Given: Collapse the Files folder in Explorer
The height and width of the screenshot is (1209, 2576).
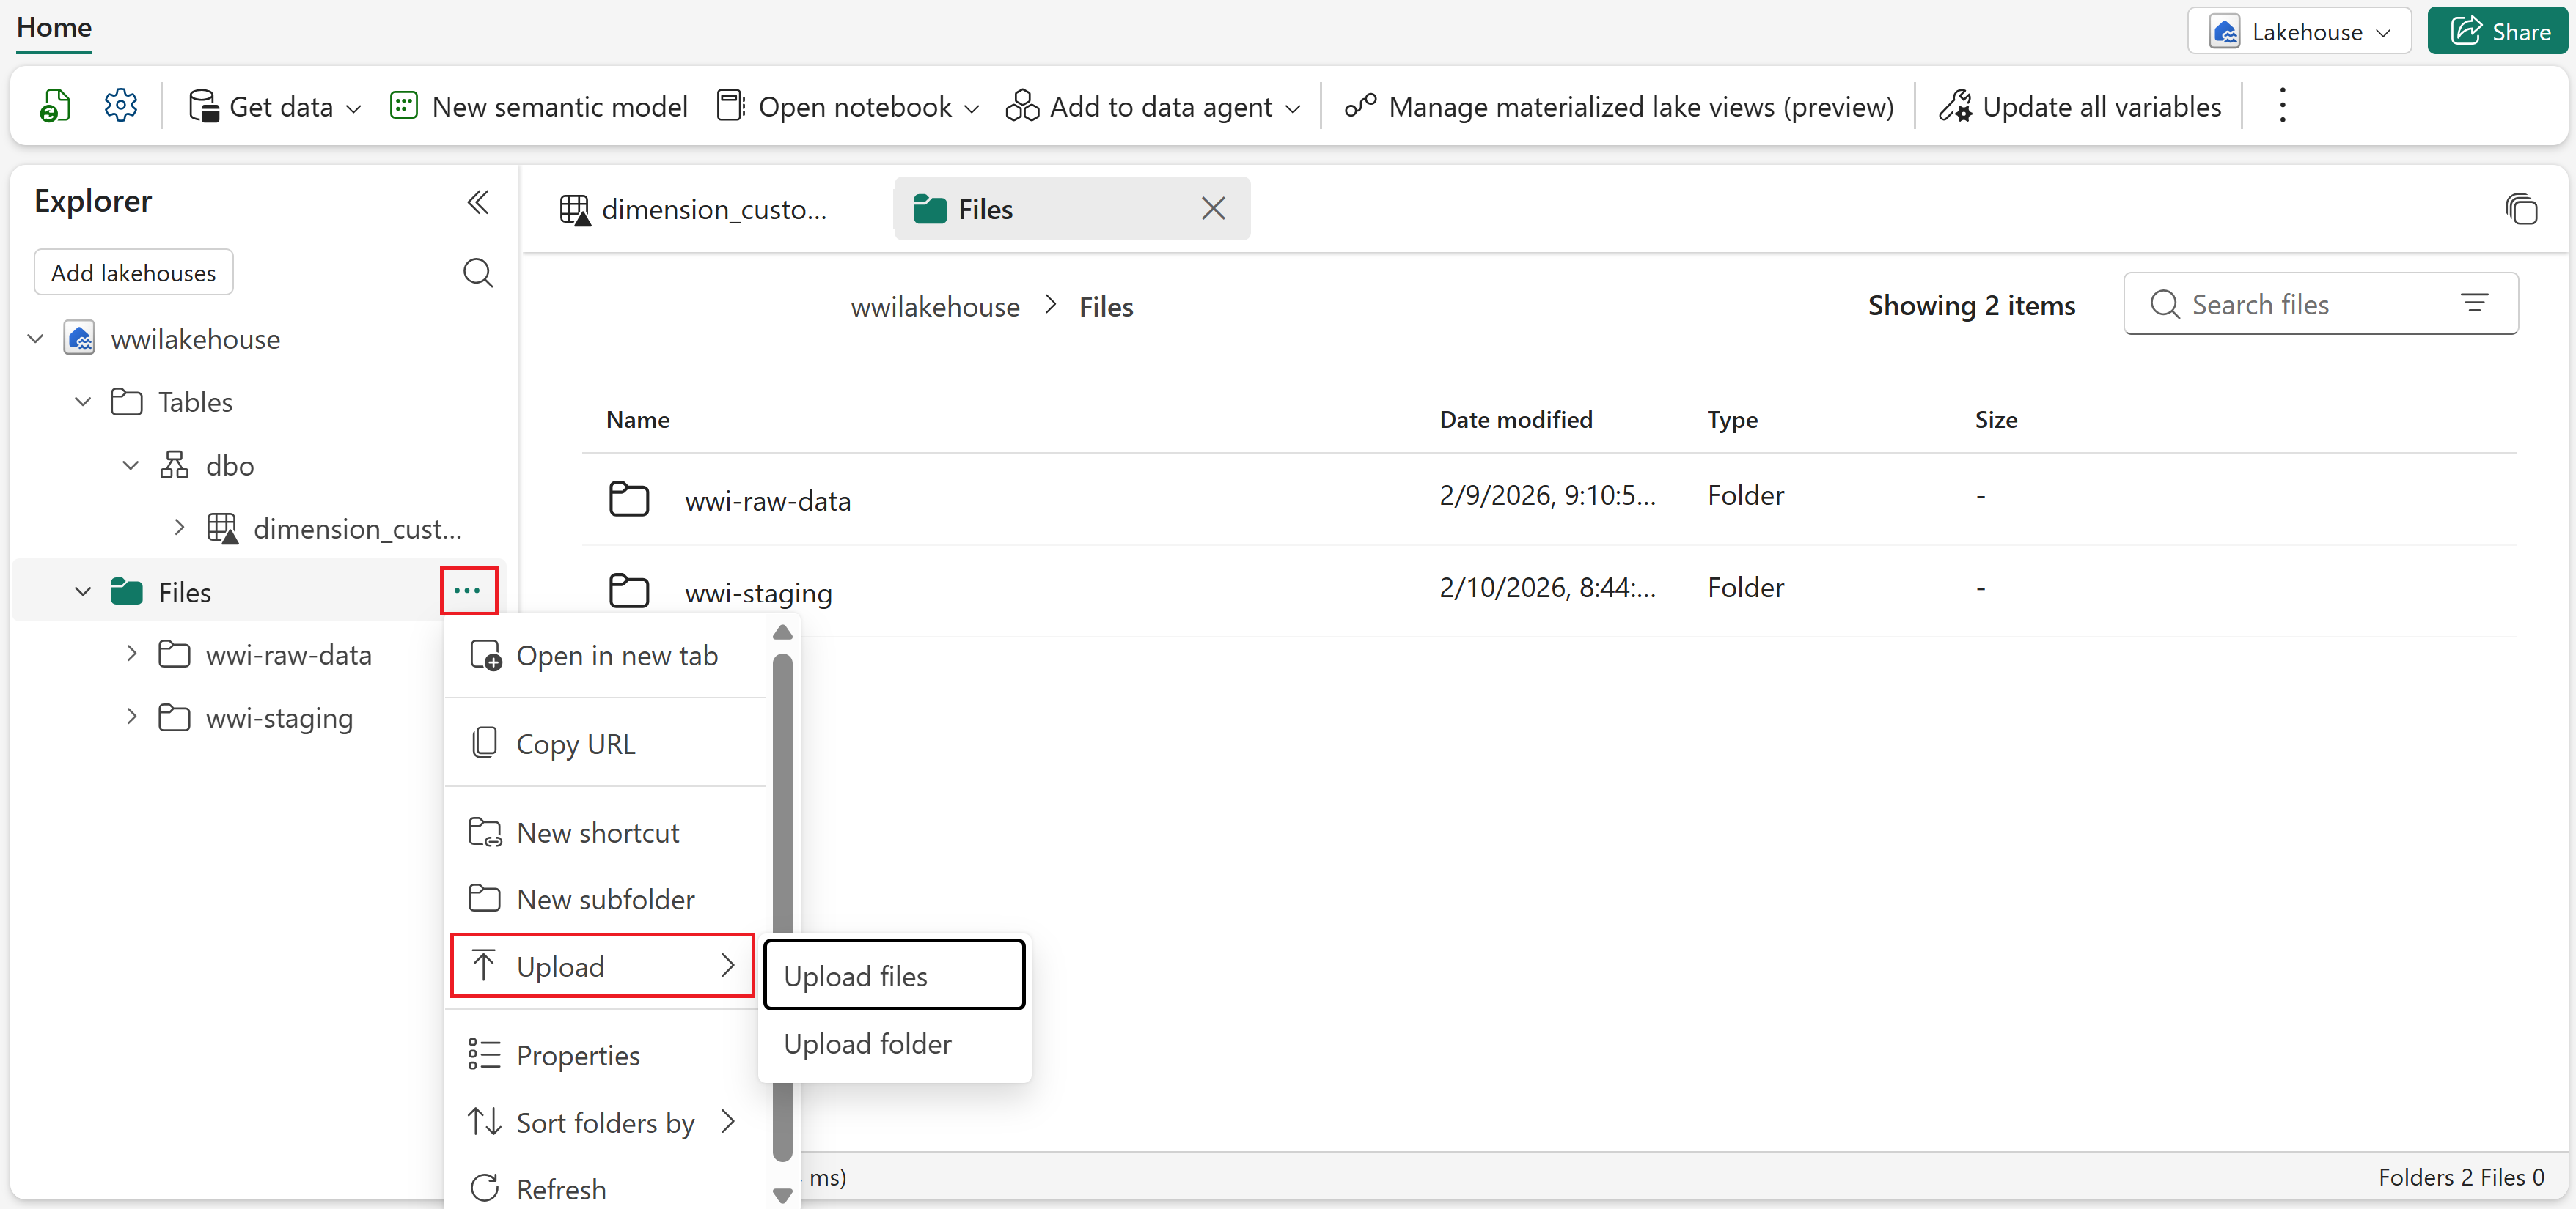Looking at the screenshot, I should pyautogui.click(x=83, y=591).
